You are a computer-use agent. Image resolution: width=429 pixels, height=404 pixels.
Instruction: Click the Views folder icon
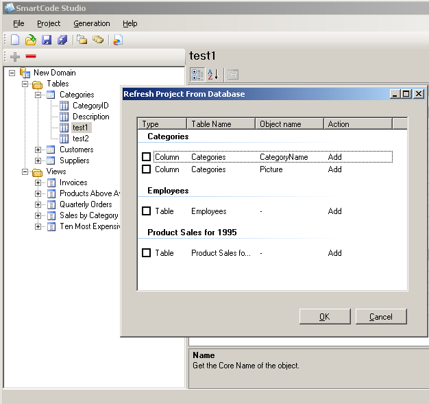pyautogui.click(x=37, y=172)
